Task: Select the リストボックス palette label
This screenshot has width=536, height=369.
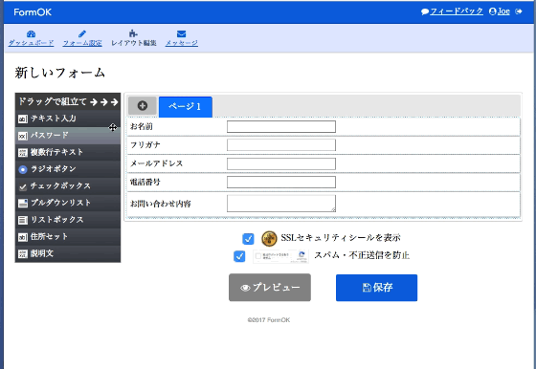Action: click(x=56, y=220)
